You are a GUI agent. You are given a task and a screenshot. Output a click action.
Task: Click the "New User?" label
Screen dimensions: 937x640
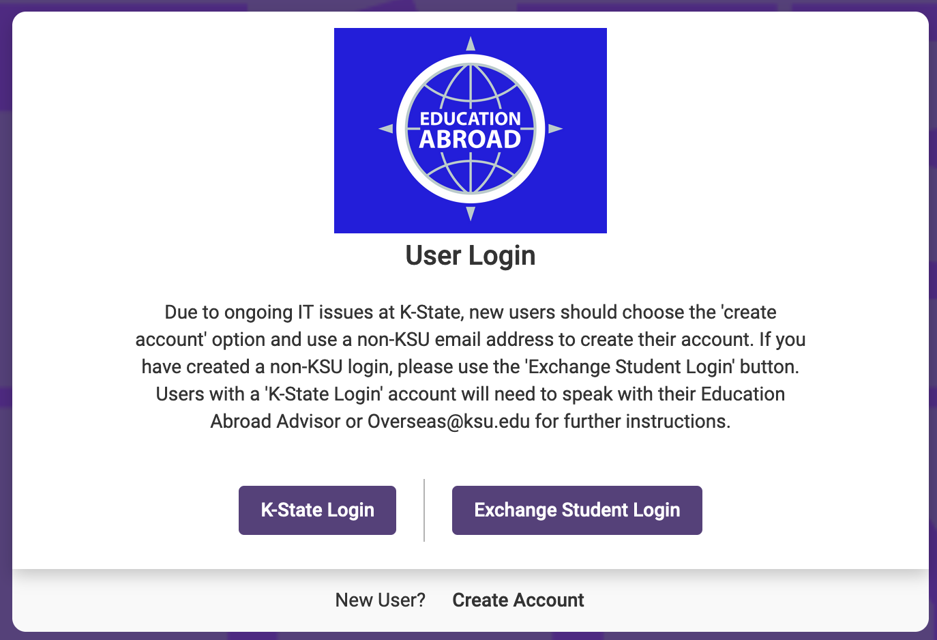click(380, 600)
